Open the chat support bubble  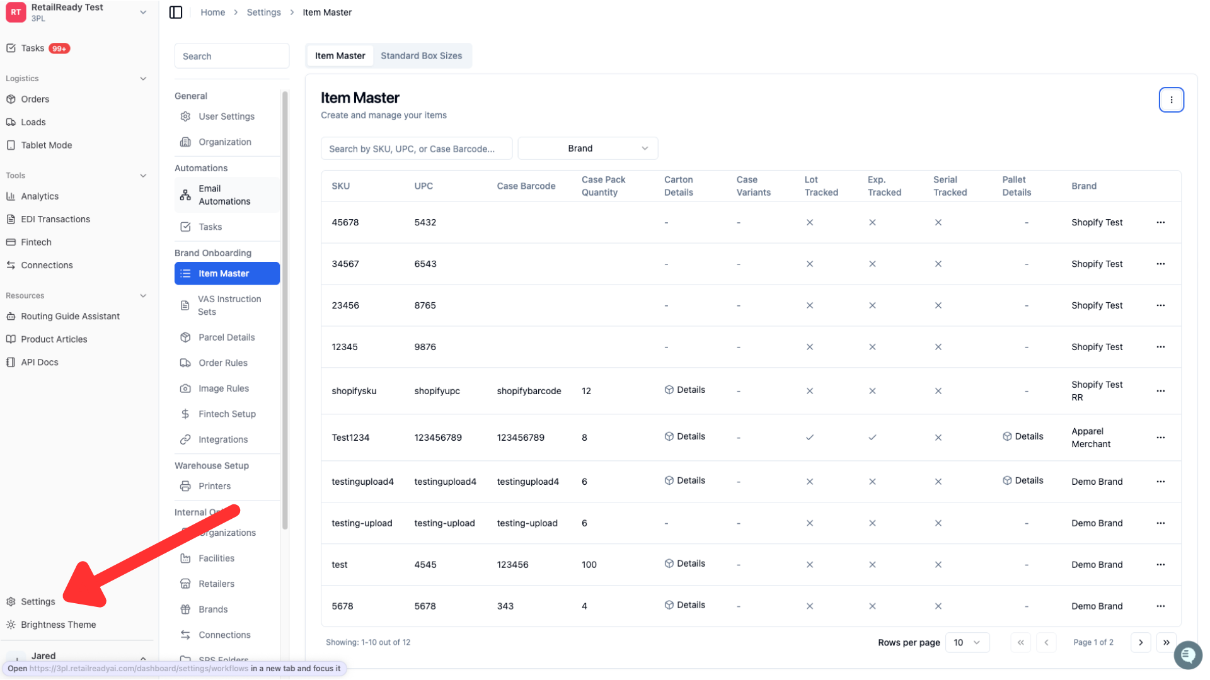pos(1188,655)
